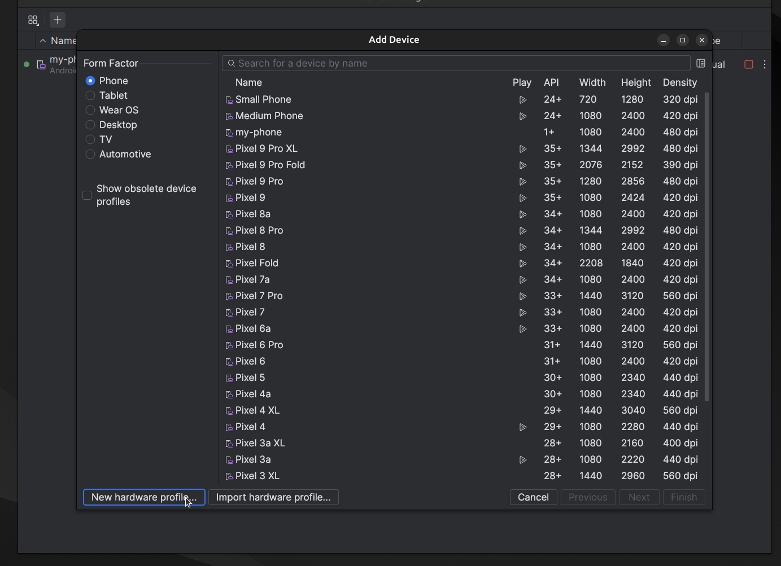Sort the device table by Play header

tap(522, 82)
